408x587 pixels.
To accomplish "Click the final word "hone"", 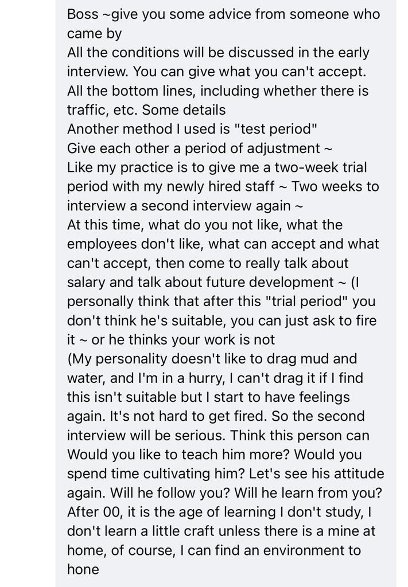I will pyautogui.click(x=83, y=569).
